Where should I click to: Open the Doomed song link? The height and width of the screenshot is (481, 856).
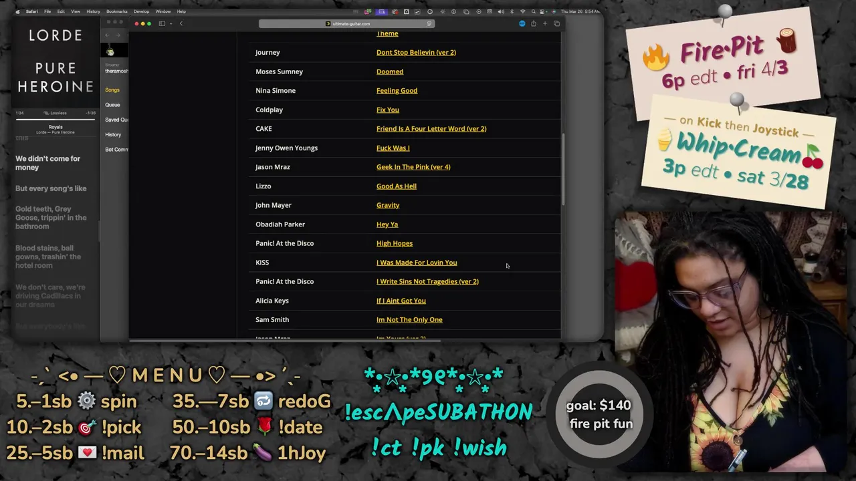point(390,71)
